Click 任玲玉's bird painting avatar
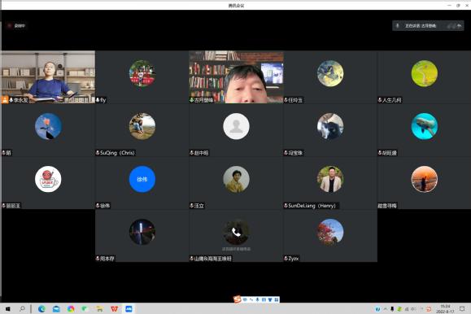471x314 pixels. click(330, 73)
